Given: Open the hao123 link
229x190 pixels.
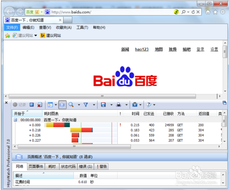Looking at the screenshot, I should pyautogui.click(x=142, y=49).
